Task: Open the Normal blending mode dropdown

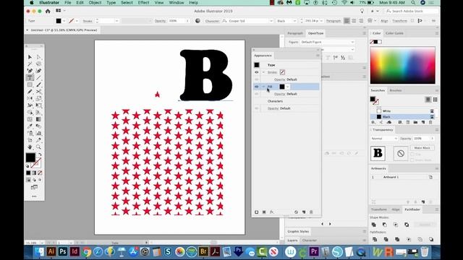Action: coord(384,138)
